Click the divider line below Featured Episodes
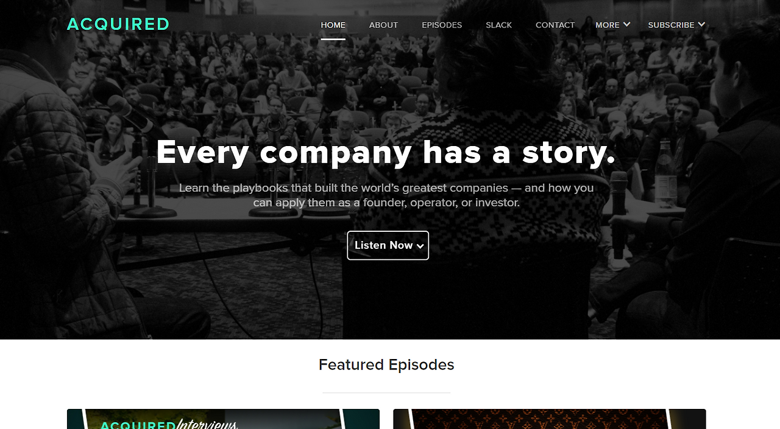Screen dimensions: 780x429 (x=386, y=393)
